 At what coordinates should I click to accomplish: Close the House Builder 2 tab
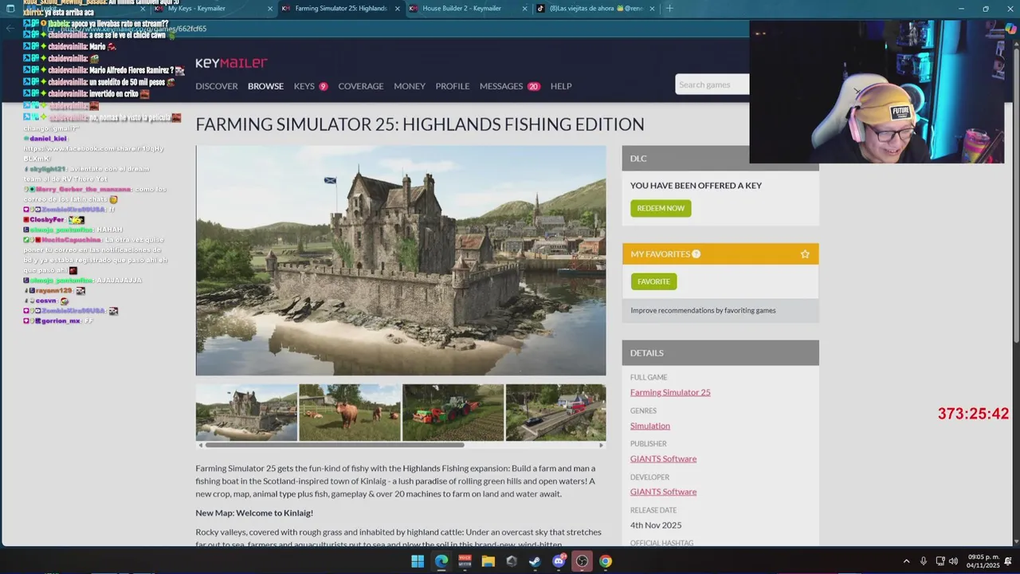(524, 9)
